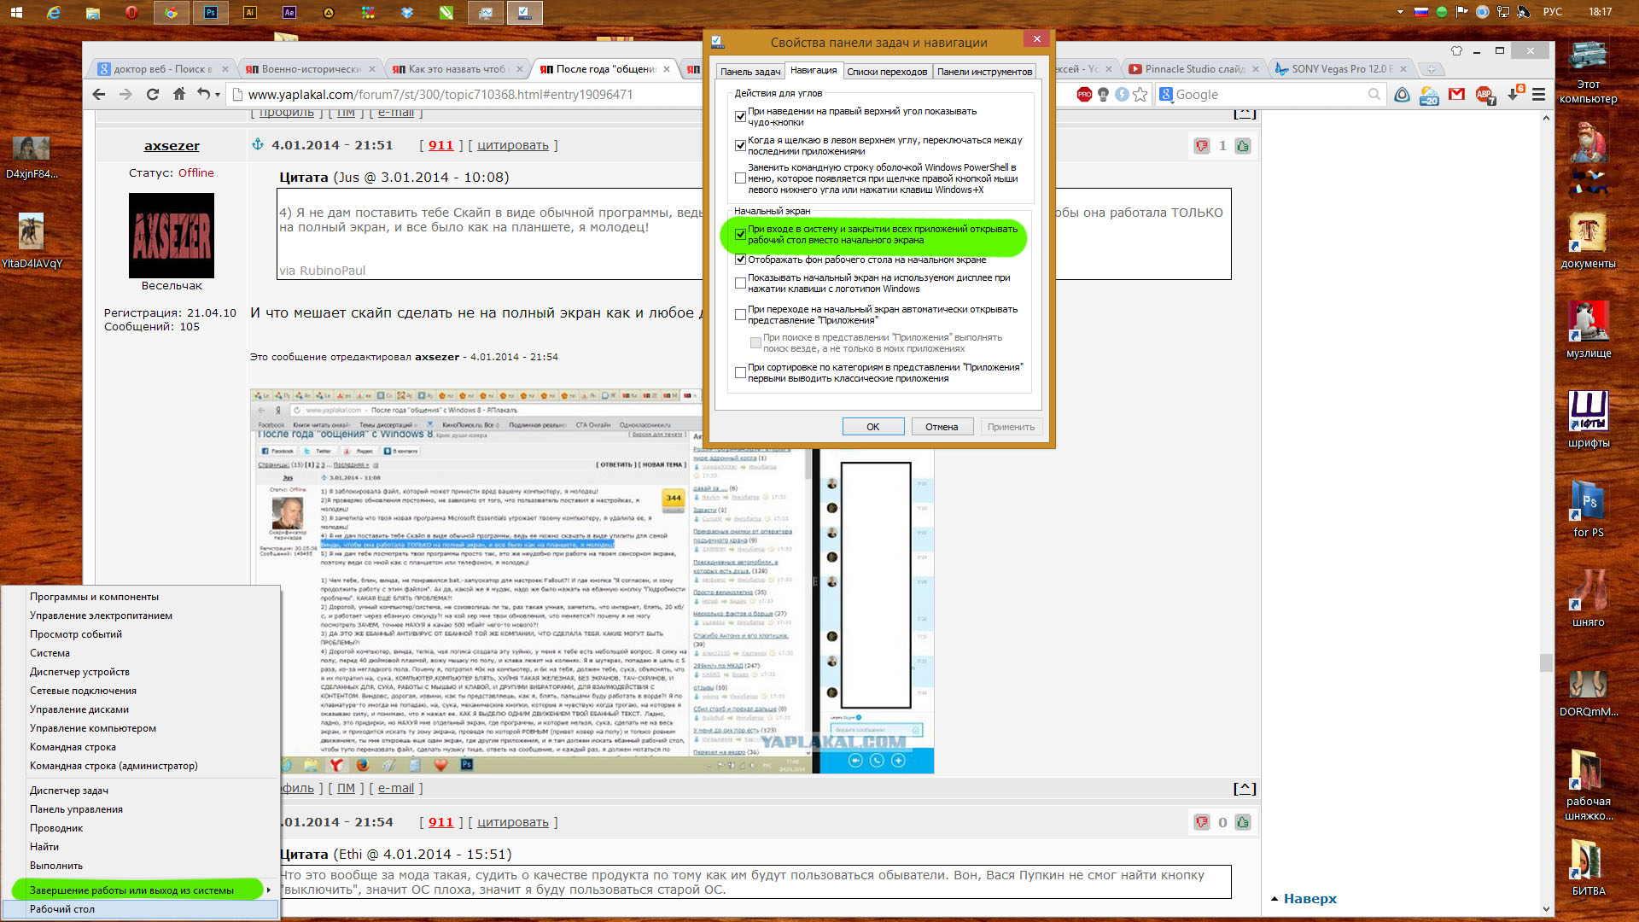Click the 'Наверх' link at page bottom

[1310, 899]
